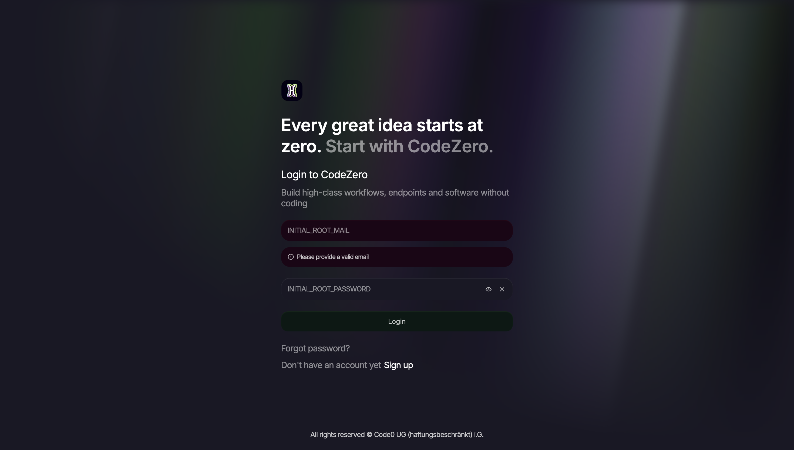Screen dimensions: 794x450
Task: Click the 'Login to CodeZero' heading
Action: 324,174
